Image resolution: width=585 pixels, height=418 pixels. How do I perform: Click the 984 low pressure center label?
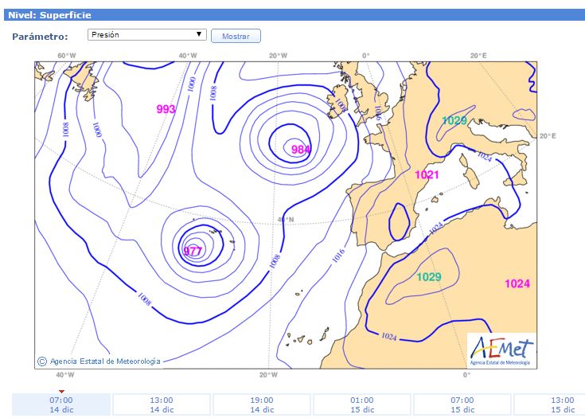[x=301, y=149]
